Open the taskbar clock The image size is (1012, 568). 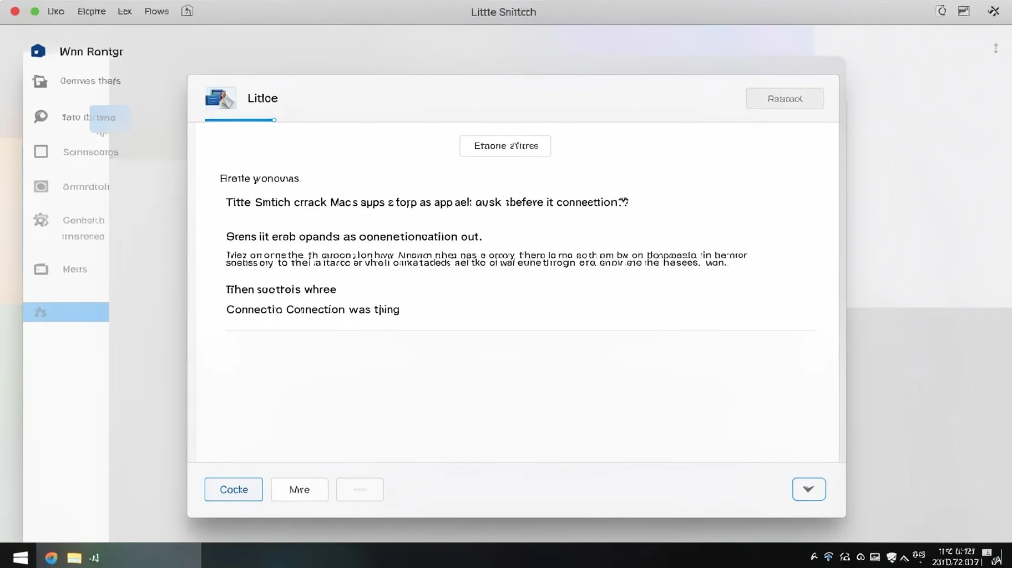click(957, 557)
